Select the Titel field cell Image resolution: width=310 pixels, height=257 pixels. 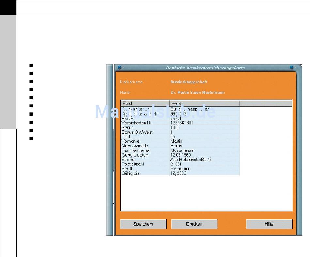pyautogui.click(x=126, y=136)
